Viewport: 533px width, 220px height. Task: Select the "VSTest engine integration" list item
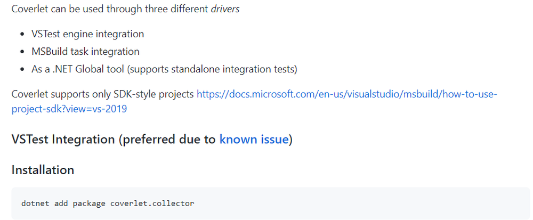coord(88,34)
